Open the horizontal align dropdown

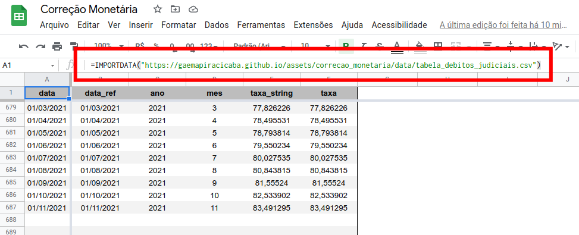491,46
